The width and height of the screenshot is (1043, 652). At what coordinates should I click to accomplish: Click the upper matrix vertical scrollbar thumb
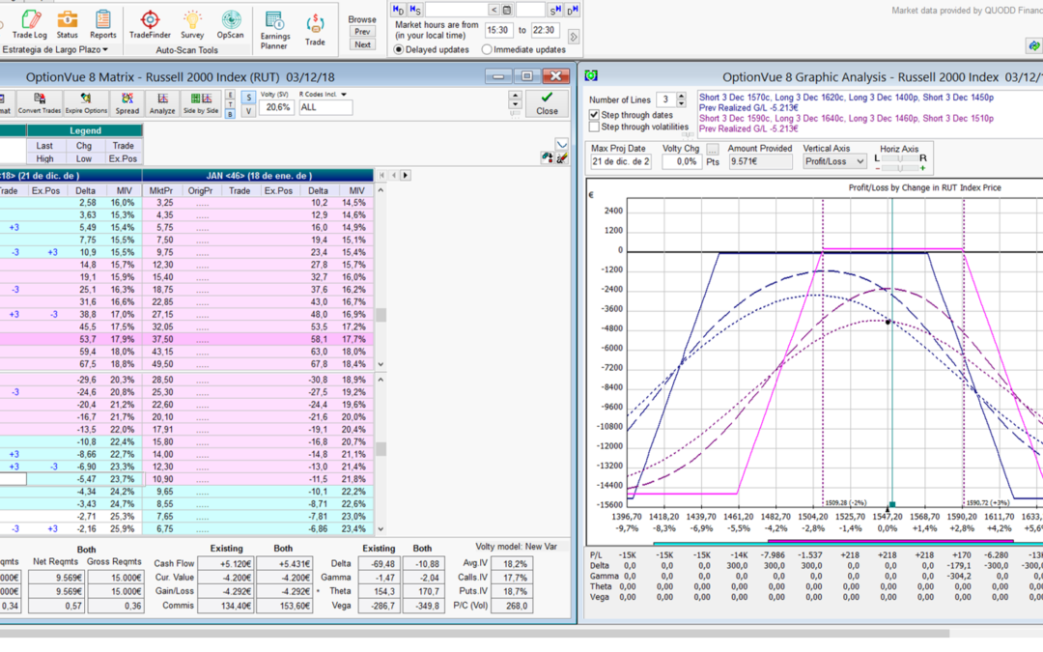coord(381,315)
